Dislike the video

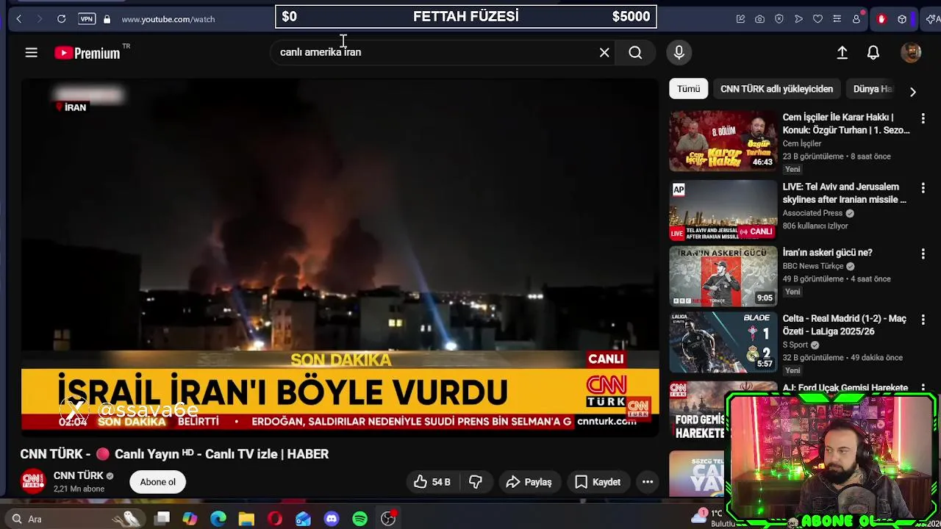[x=476, y=482]
